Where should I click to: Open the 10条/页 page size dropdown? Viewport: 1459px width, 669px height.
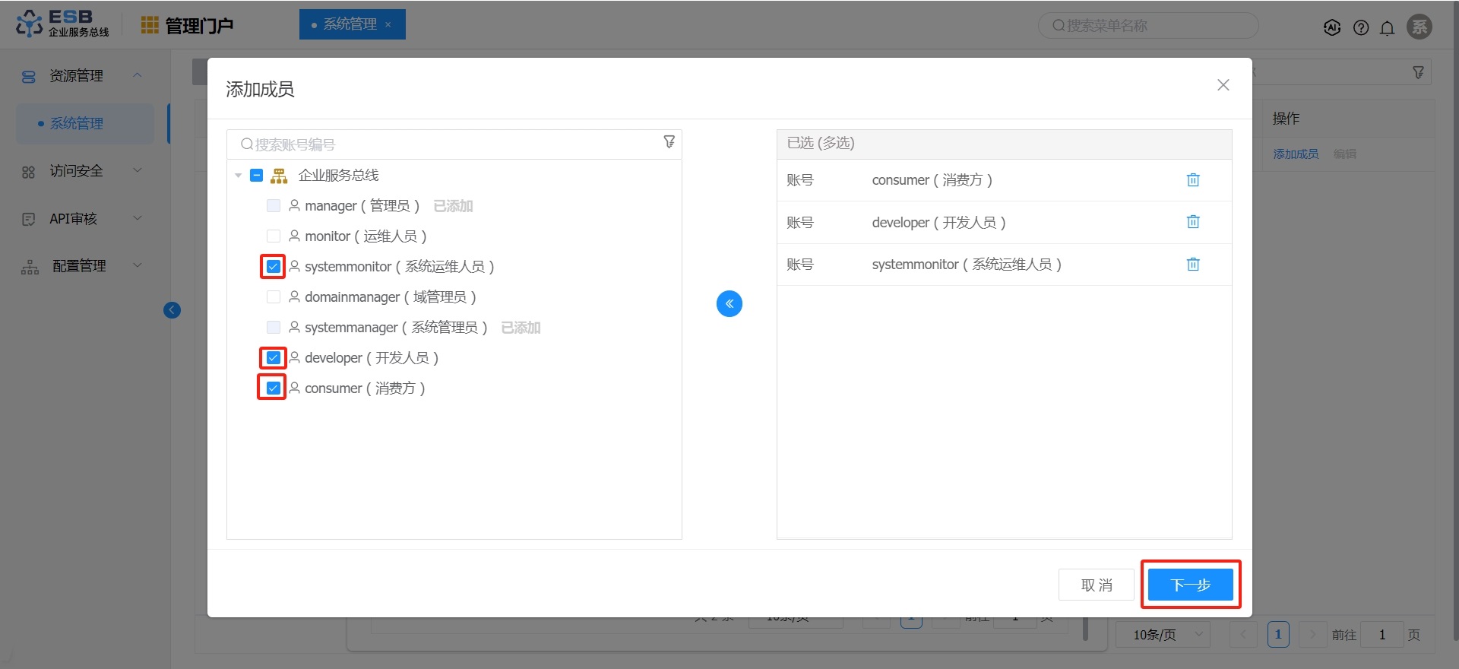[1163, 635]
